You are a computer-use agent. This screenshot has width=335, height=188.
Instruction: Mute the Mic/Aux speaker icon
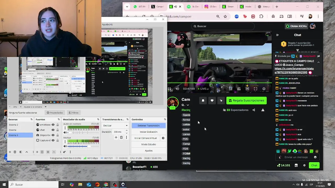(65, 146)
